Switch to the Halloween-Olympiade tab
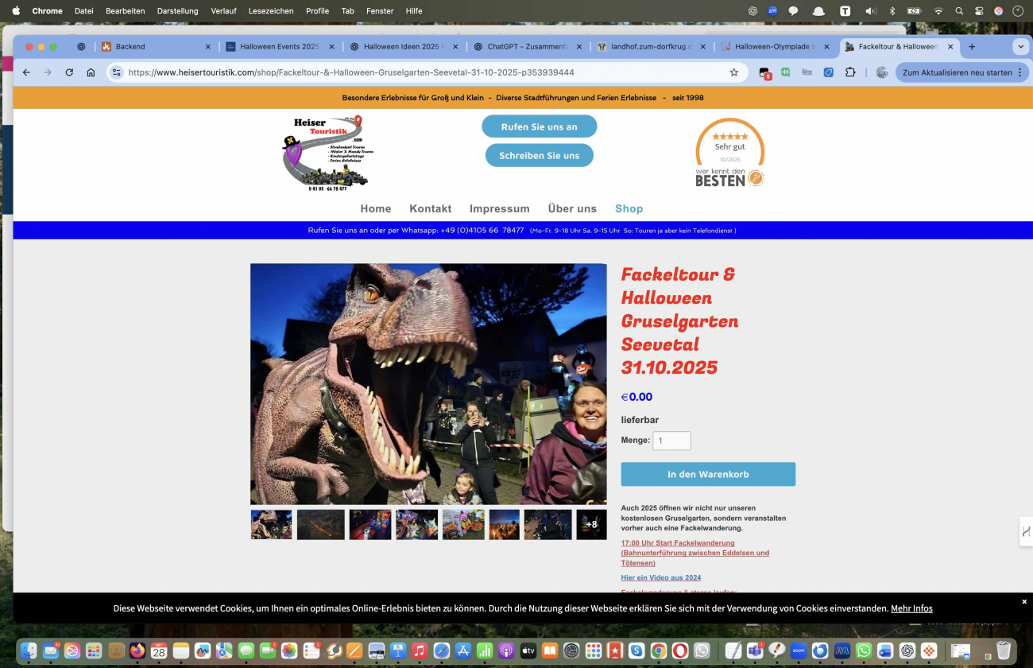Image resolution: width=1033 pixels, height=668 pixels. pos(775,47)
